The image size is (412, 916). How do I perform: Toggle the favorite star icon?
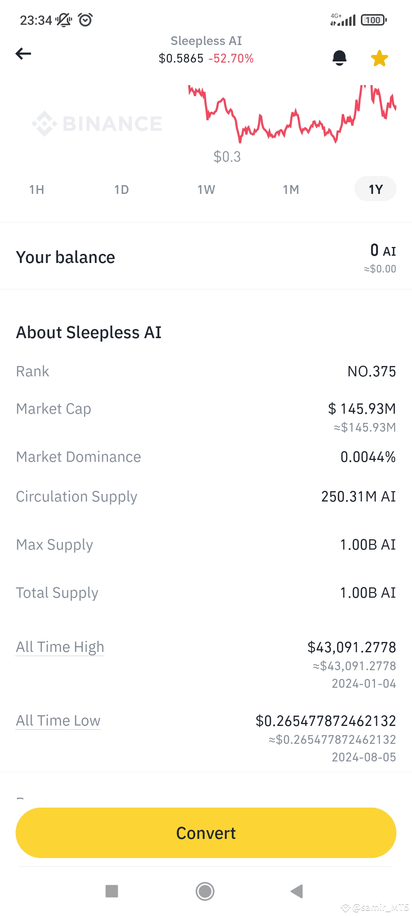tap(379, 58)
